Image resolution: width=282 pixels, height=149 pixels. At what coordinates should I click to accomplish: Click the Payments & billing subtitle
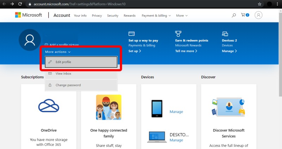[x=142, y=46]
